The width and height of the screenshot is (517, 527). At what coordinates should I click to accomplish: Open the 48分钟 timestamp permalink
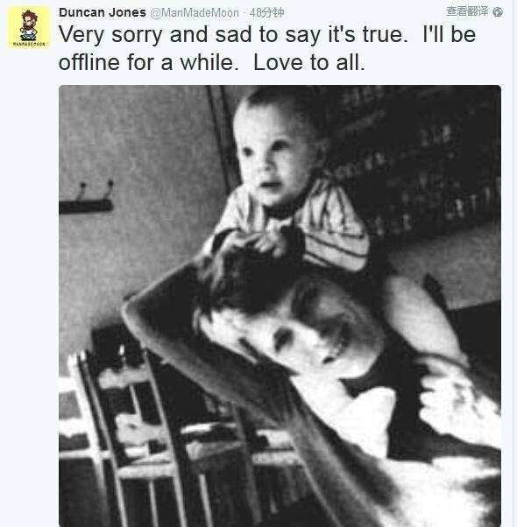266,13
